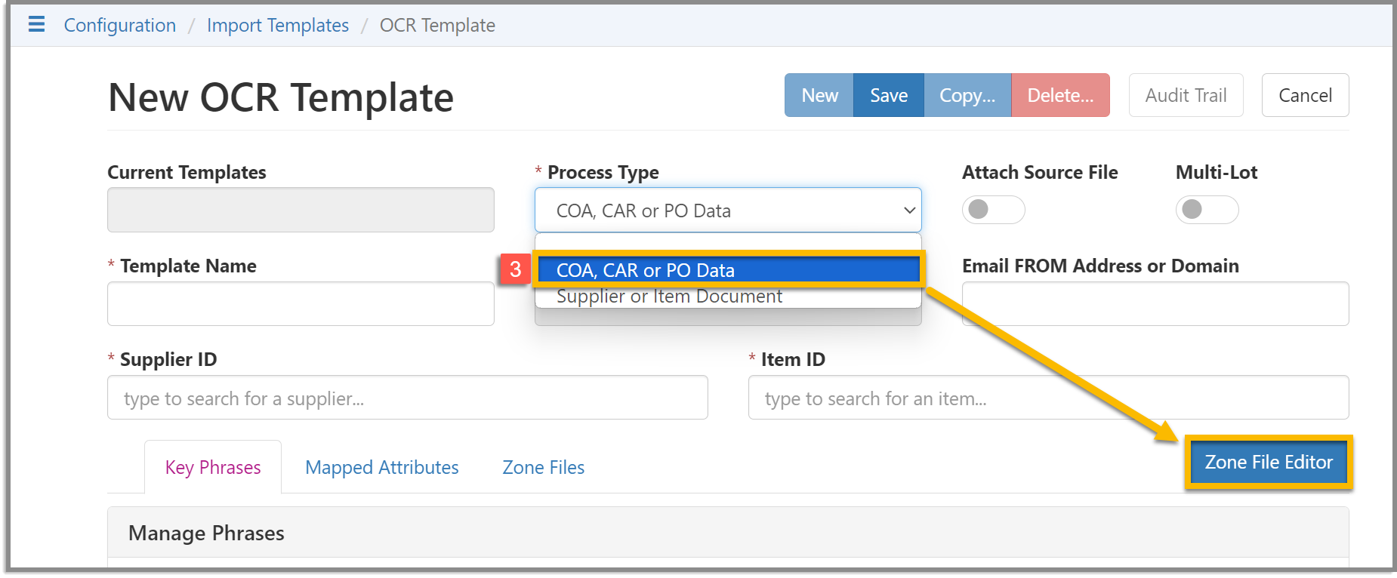This screenshot has height=578, width=1397.
Task: Cancel the new OCR template
Action: 1304,96
